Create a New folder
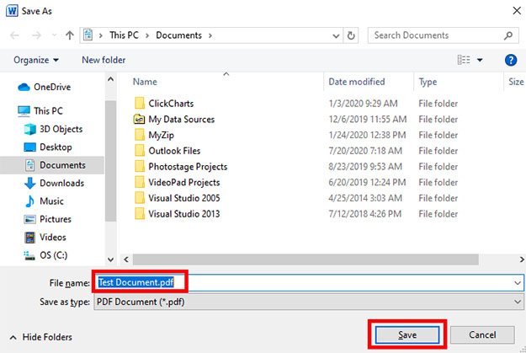Viewport: 526px width, 353px height. (104, 60)
